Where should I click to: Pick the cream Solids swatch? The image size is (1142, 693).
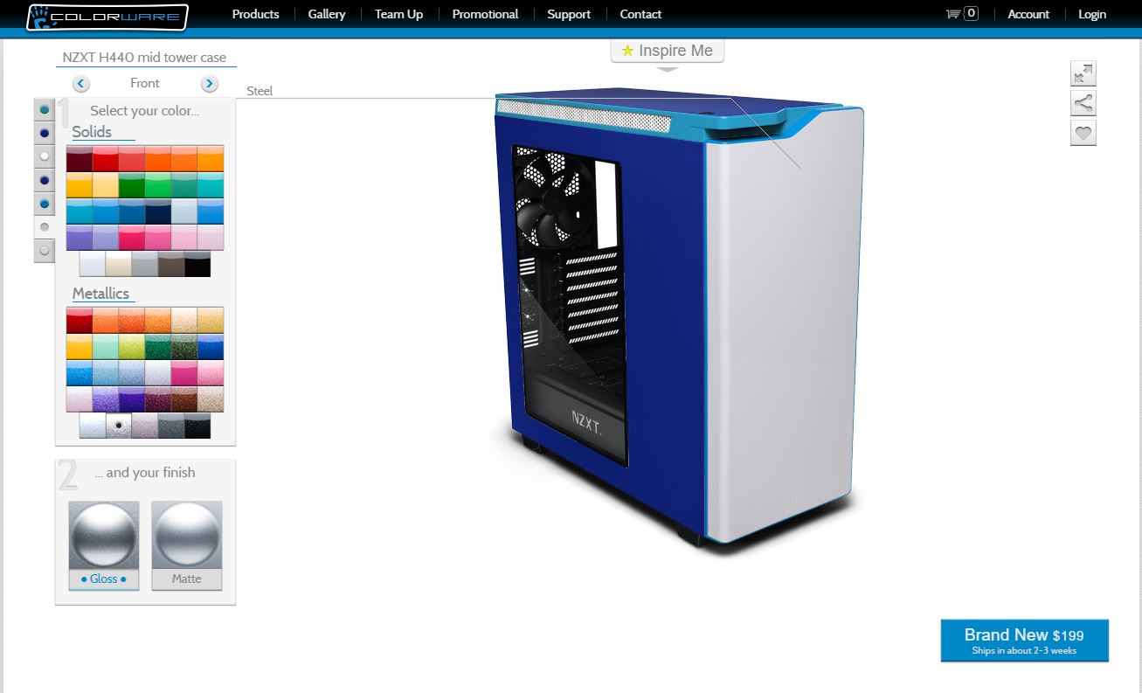pos(119,264)
